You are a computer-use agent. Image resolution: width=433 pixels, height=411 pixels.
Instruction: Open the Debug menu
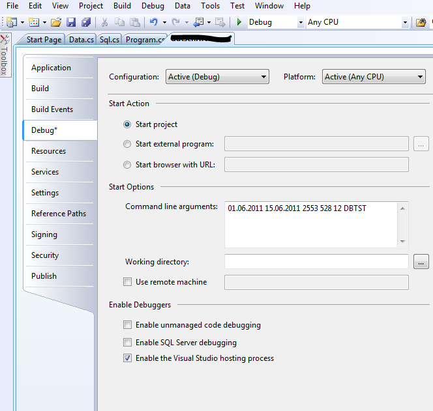[153, 6]
